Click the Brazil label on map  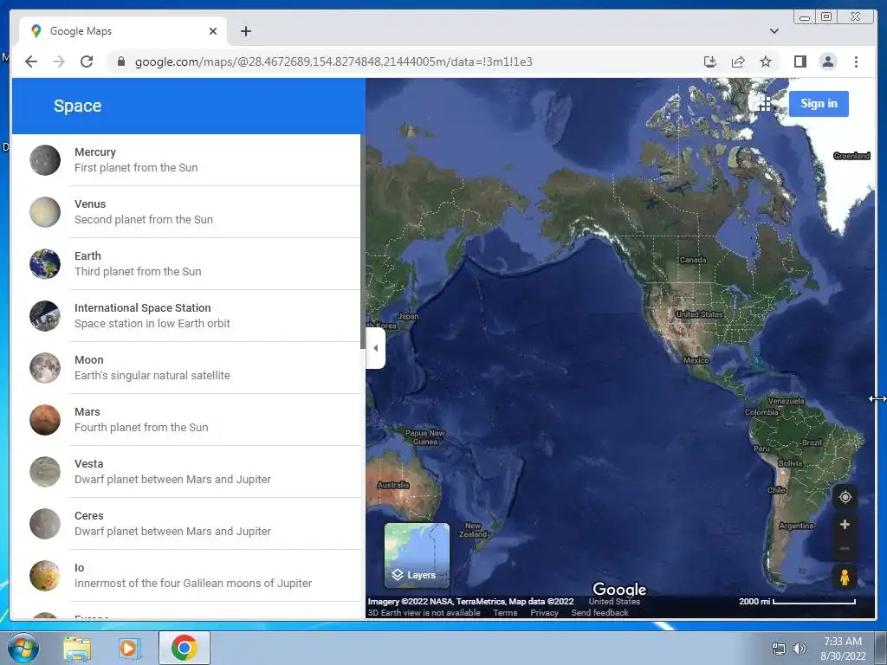click(813, 442)
